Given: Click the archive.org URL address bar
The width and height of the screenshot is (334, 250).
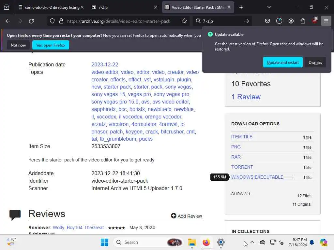Looking at the screenshot, I should point(119,21).
